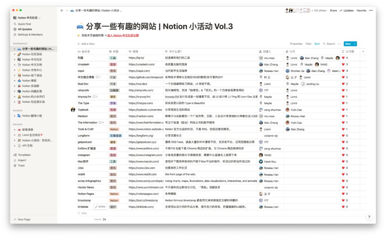This screenshot has height=237, width=386.
Task: Open comments on The Information row
Action: coord(101,123)
